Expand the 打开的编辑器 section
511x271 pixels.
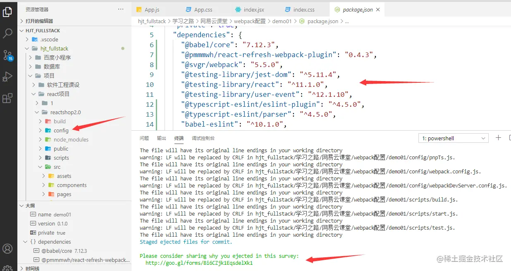[x=75, y=21]
